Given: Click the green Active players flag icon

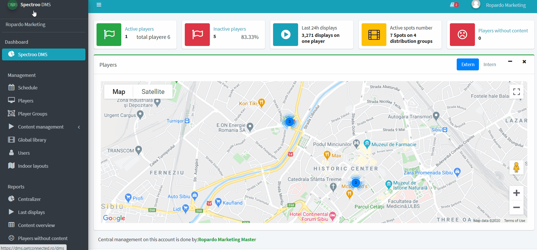Looking at the screenshot, I should point(109,35).
